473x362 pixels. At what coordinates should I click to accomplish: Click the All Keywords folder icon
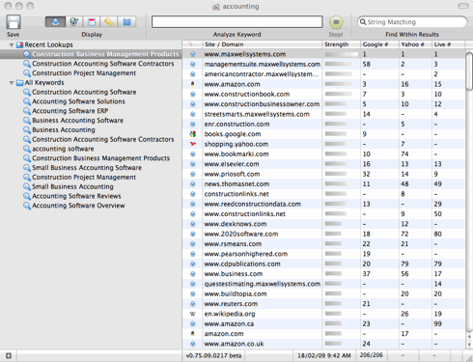click(20, 83)
